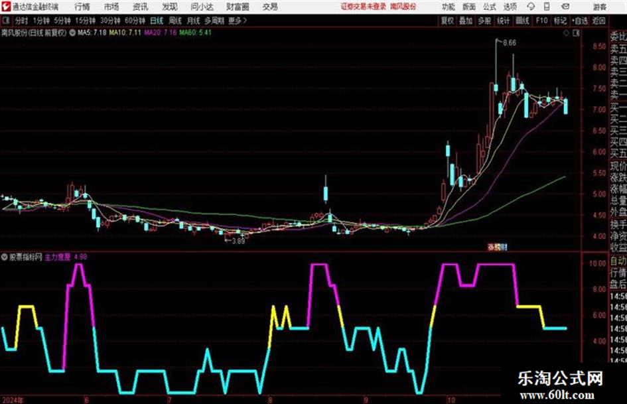Switch to 30分钟 period tab
The height and width of the screenshot is (404, 627).
coord(110,21)
